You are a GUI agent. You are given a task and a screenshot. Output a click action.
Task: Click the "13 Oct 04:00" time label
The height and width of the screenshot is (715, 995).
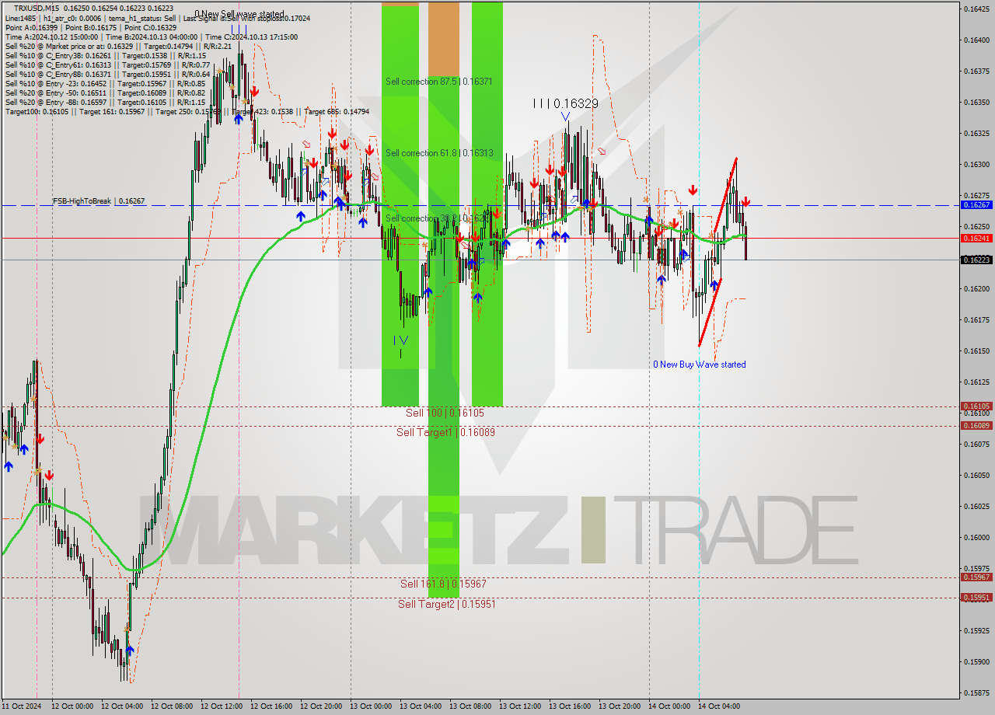coord(421,706)
